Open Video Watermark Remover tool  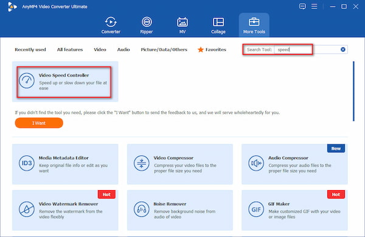point(65,210)
